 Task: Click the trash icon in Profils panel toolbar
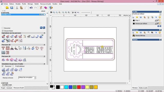click(x=156, y=17)
